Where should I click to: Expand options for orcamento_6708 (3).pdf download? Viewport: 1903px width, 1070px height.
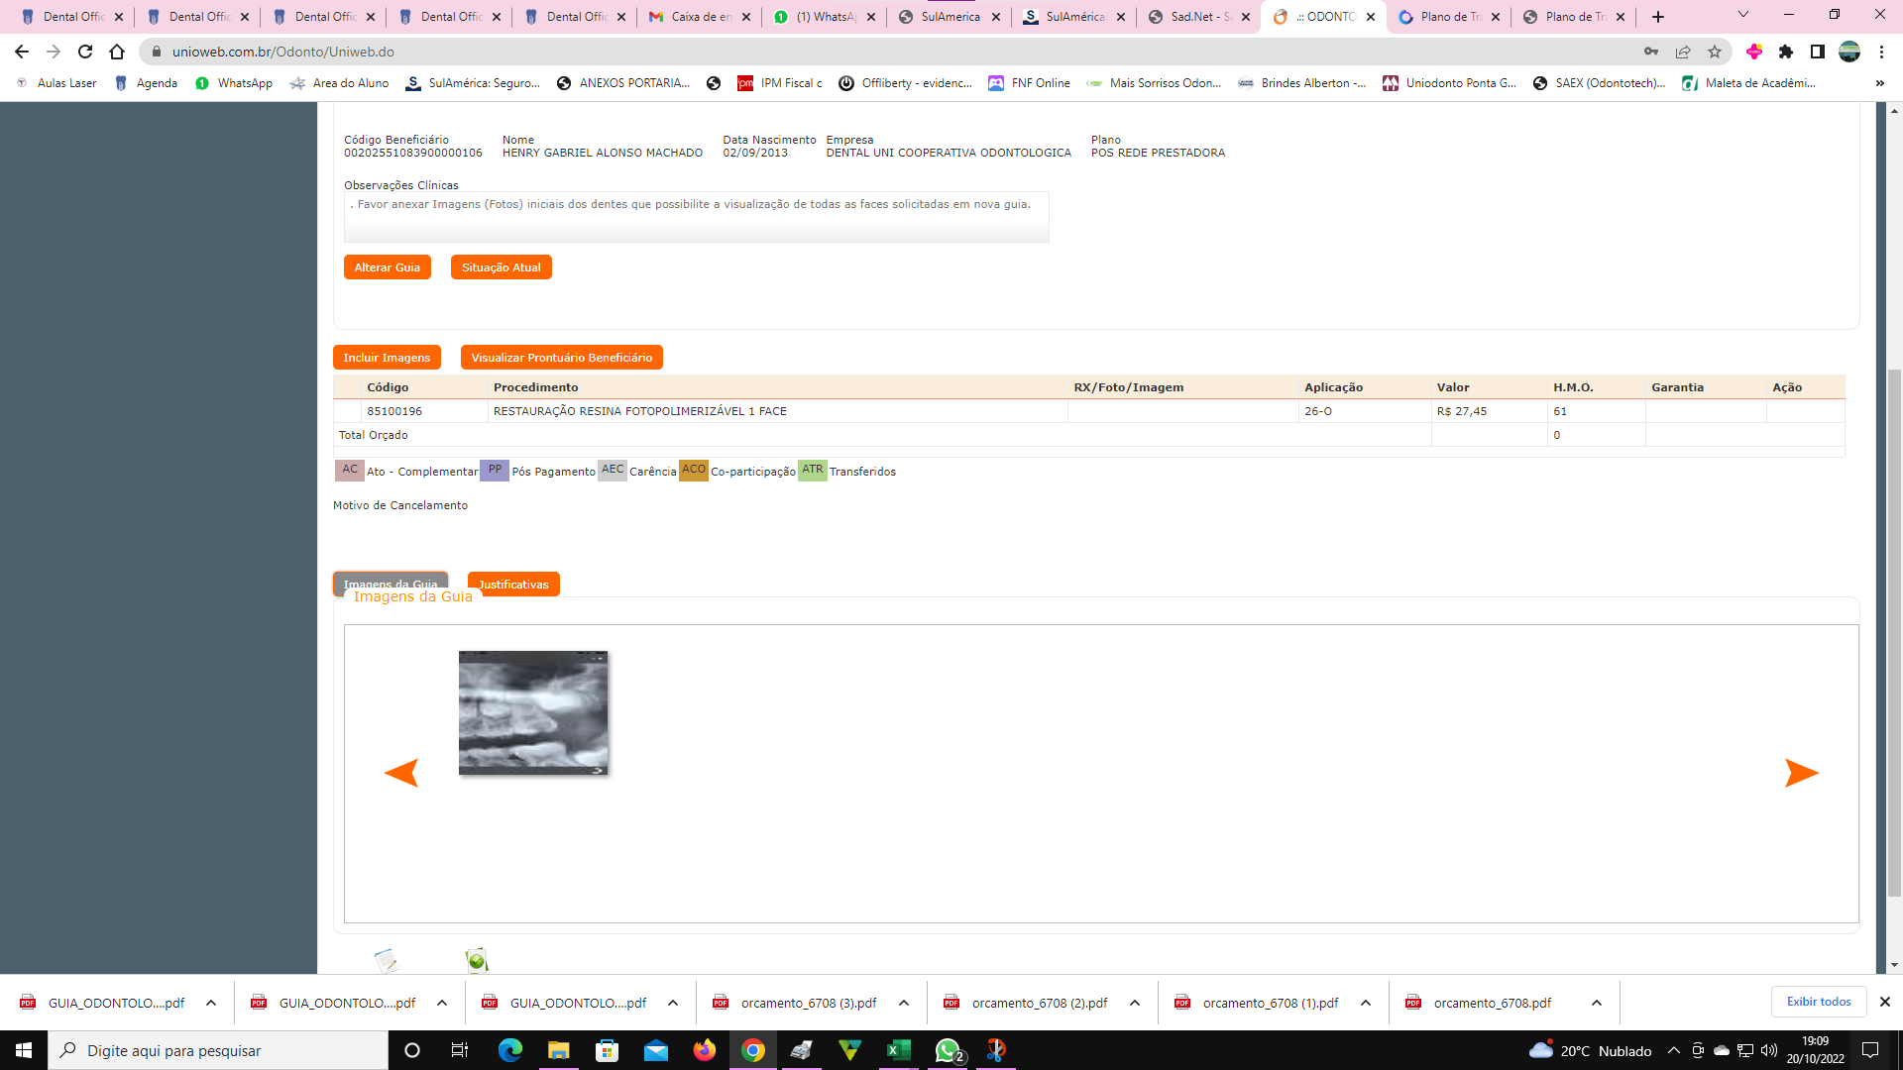point(904,1003)
